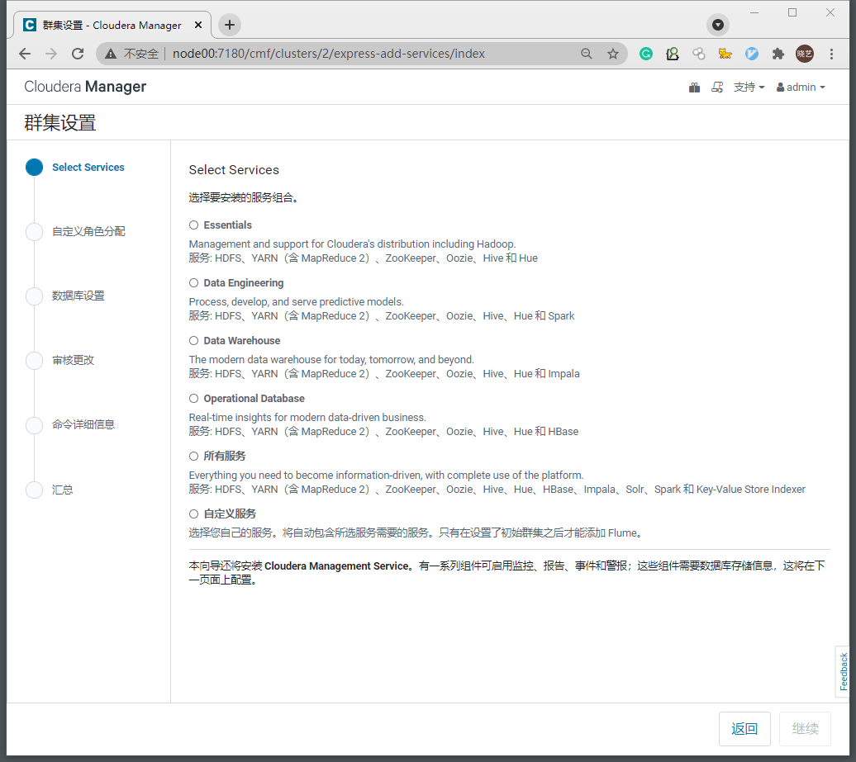Image resolution: width=856 pixels, height=762 pixels.
Task: Open the Chrome three-dot menu
Action: [831, 54]
